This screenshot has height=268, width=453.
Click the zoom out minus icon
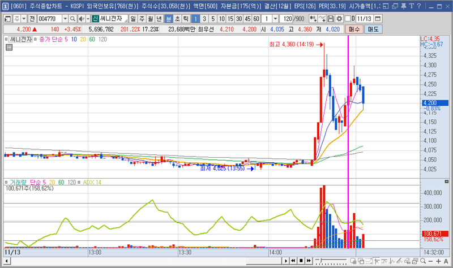(431, 261)
